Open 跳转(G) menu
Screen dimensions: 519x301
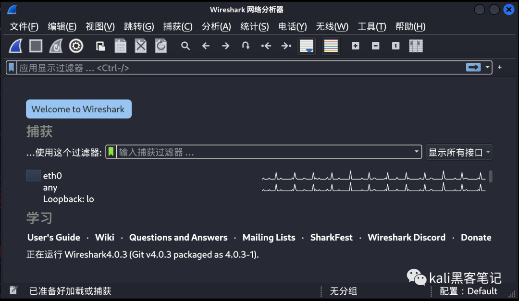point(139,26)
